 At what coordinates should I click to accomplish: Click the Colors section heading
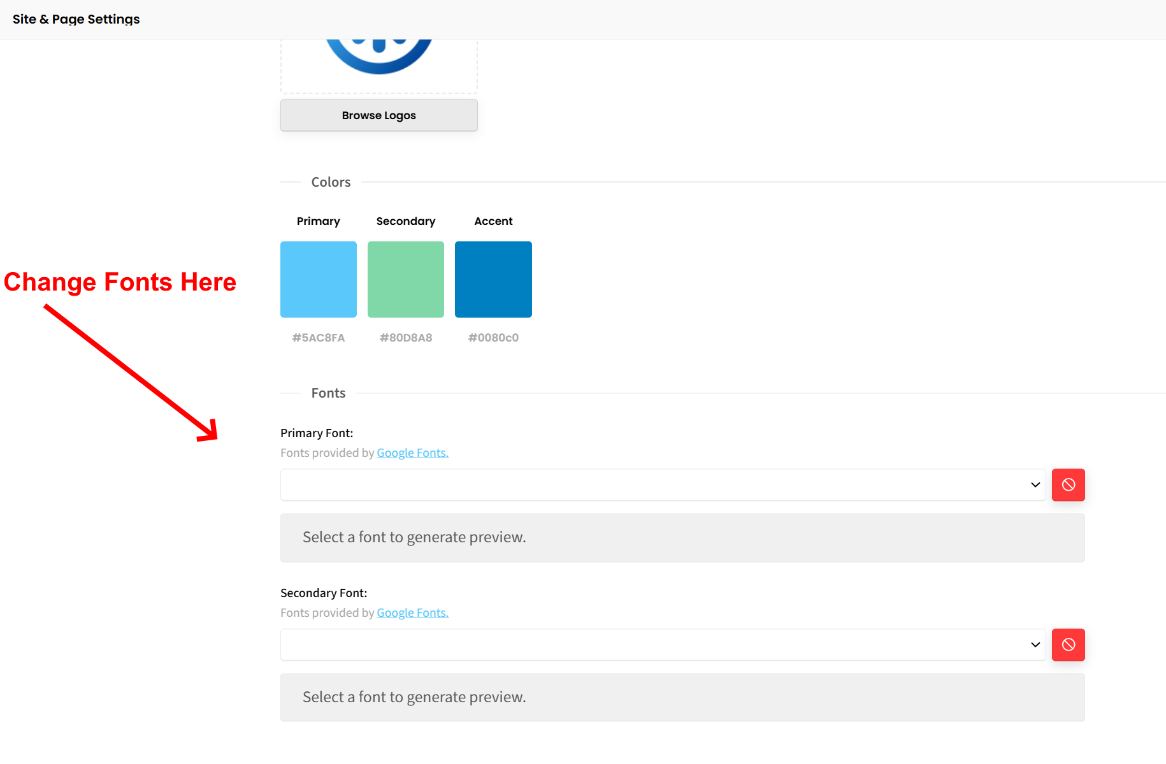coord(331,182)
